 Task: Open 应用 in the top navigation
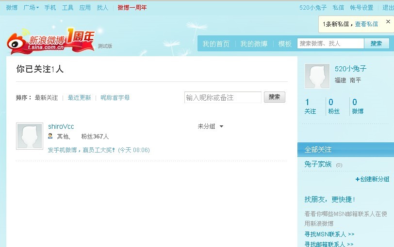(85, 8)
